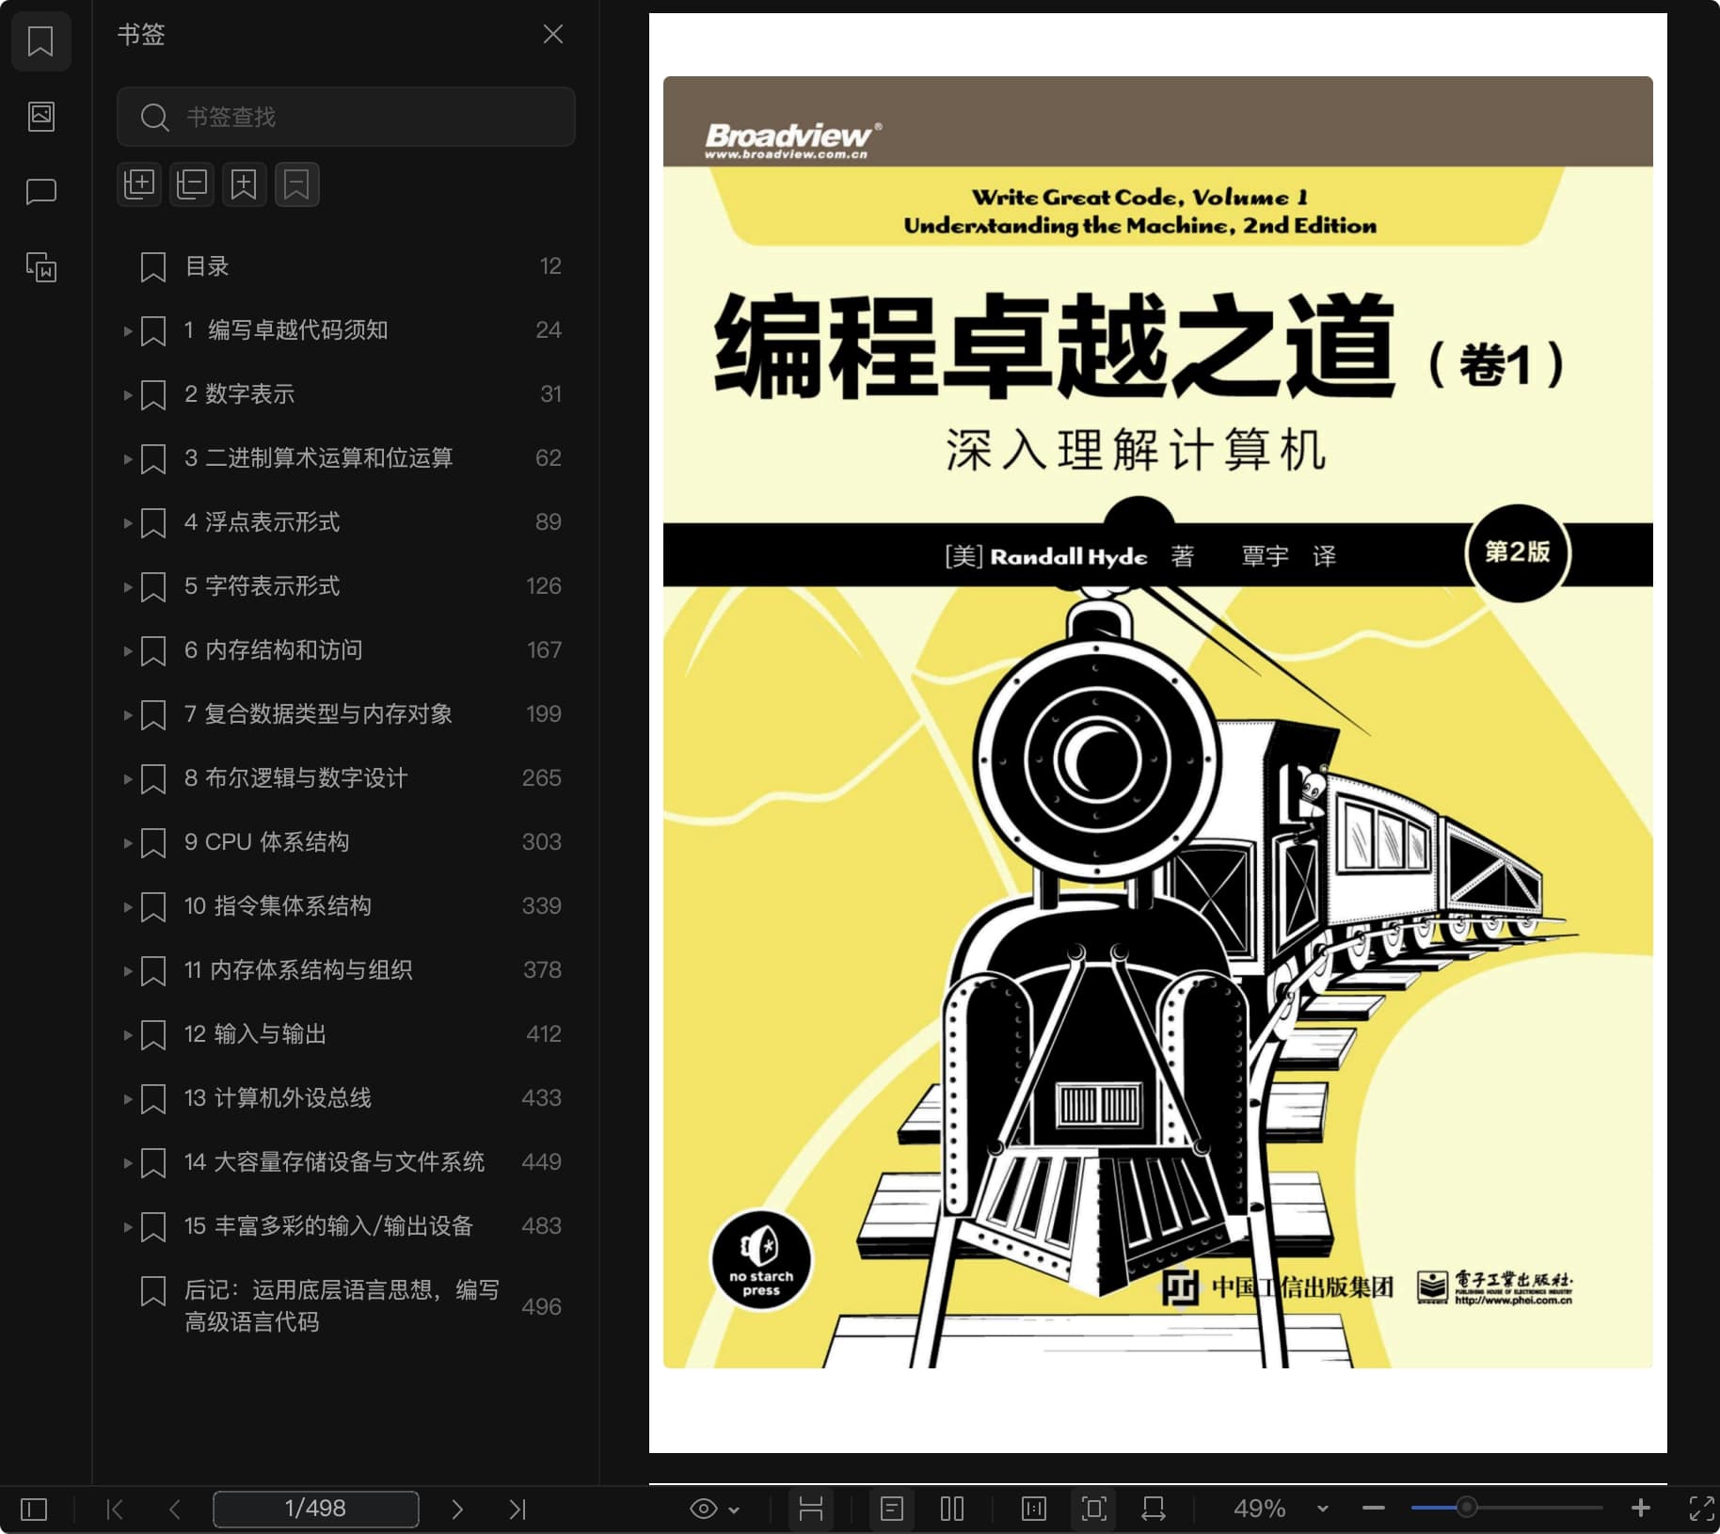Expand chapter 1 编写卓越代码须知
Image resolution: width=1720 pixels, height=1534 pixels.
(127, 330)
